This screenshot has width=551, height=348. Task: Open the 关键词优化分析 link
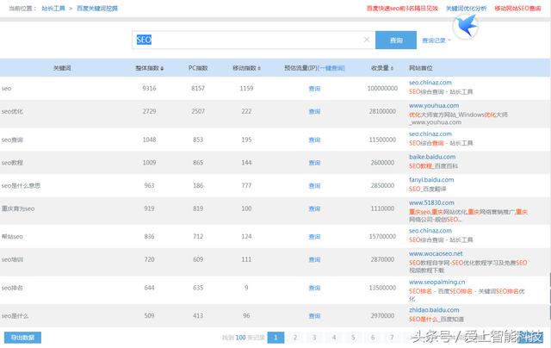coord(467,8)
